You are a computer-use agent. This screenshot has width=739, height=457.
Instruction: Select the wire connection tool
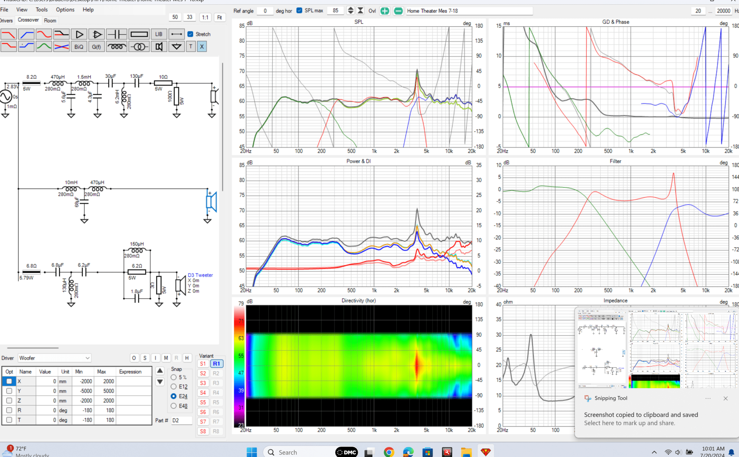[176, 34]
